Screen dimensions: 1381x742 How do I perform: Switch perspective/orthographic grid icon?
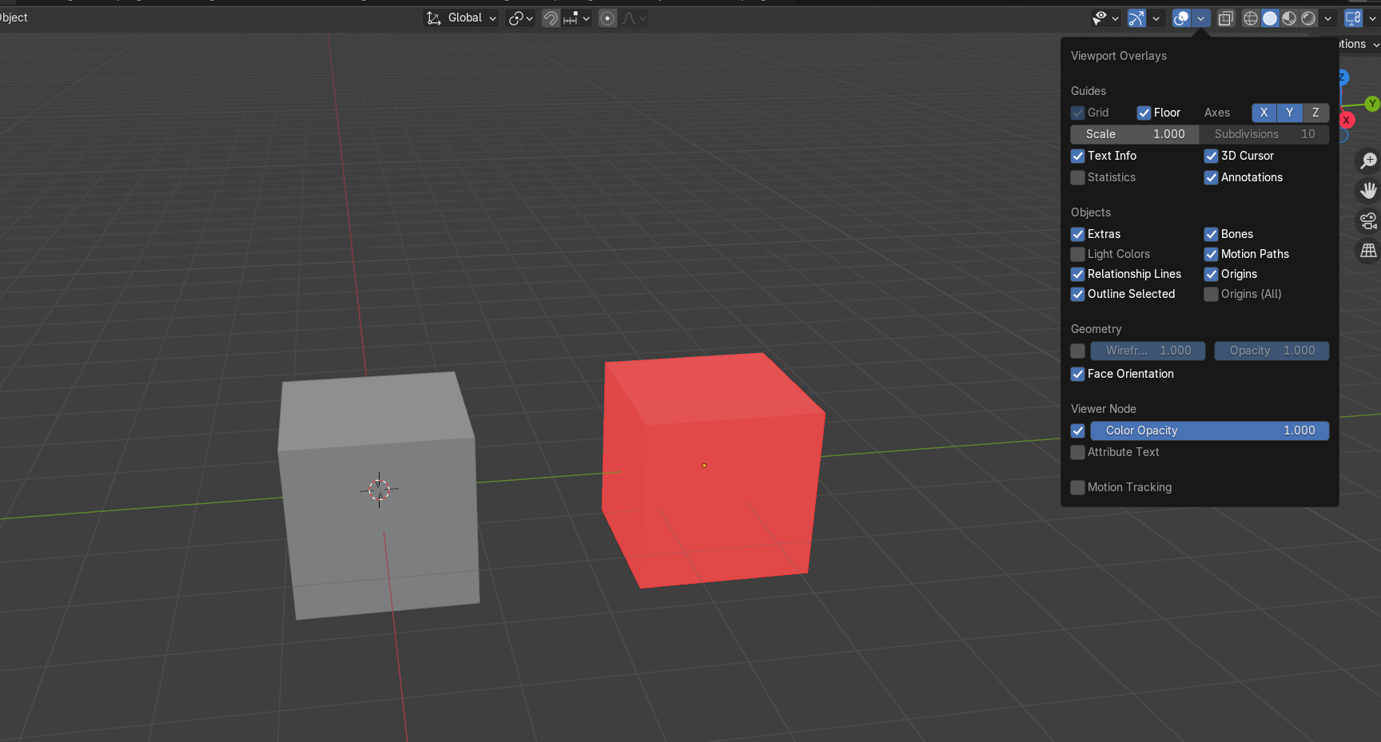pyautogui.click(x=1369, y=252)
